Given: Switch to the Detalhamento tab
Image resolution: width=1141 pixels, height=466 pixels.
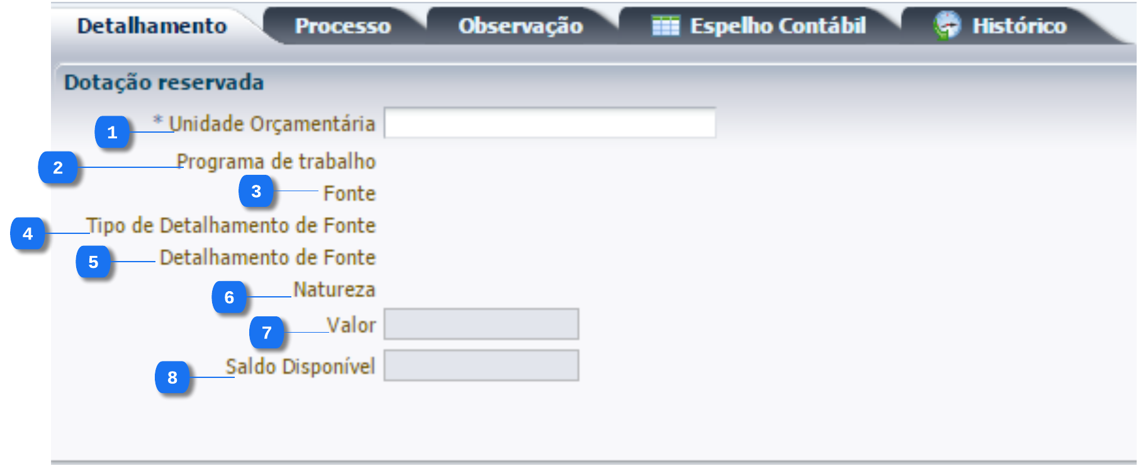Looking at the screenshot, I should pos(152,26).
